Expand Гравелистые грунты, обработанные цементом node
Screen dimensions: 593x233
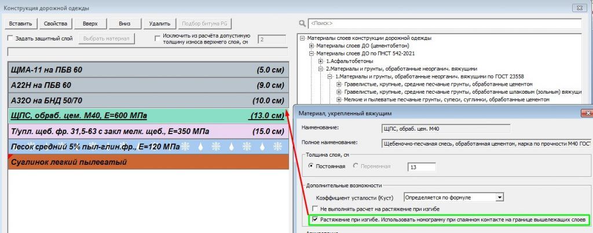click(339, 84)
